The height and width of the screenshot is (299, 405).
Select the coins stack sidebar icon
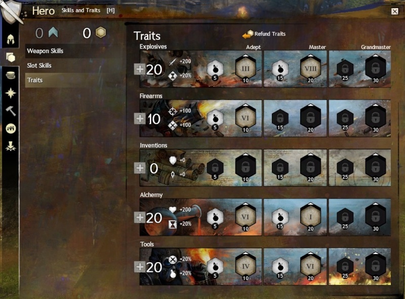[x=10, y=75]
